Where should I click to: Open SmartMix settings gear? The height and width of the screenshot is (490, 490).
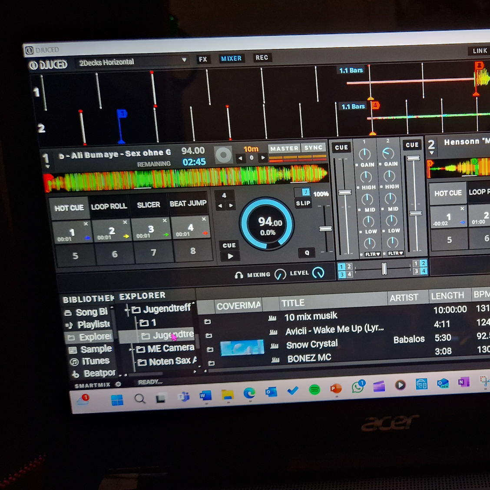click(118, 384)
